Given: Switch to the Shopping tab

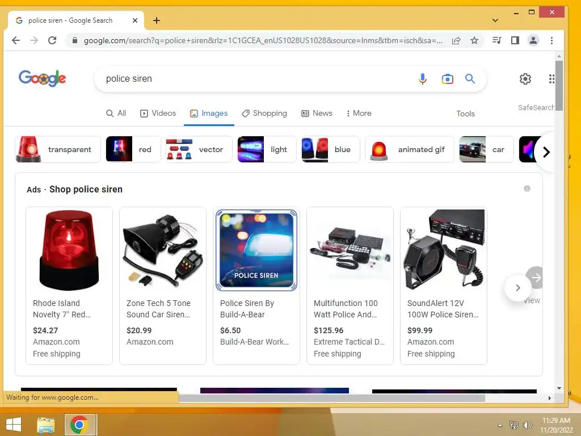Looking at the screenshot, I should [264, 114].
